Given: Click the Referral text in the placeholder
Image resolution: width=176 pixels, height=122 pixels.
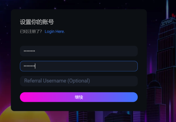Looking at the screenshot, I should 33,81.
